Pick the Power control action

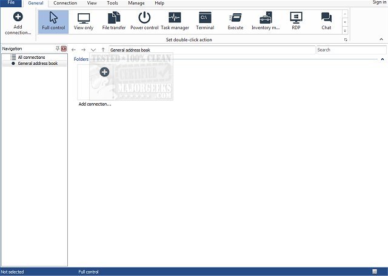tap(144, 21)
